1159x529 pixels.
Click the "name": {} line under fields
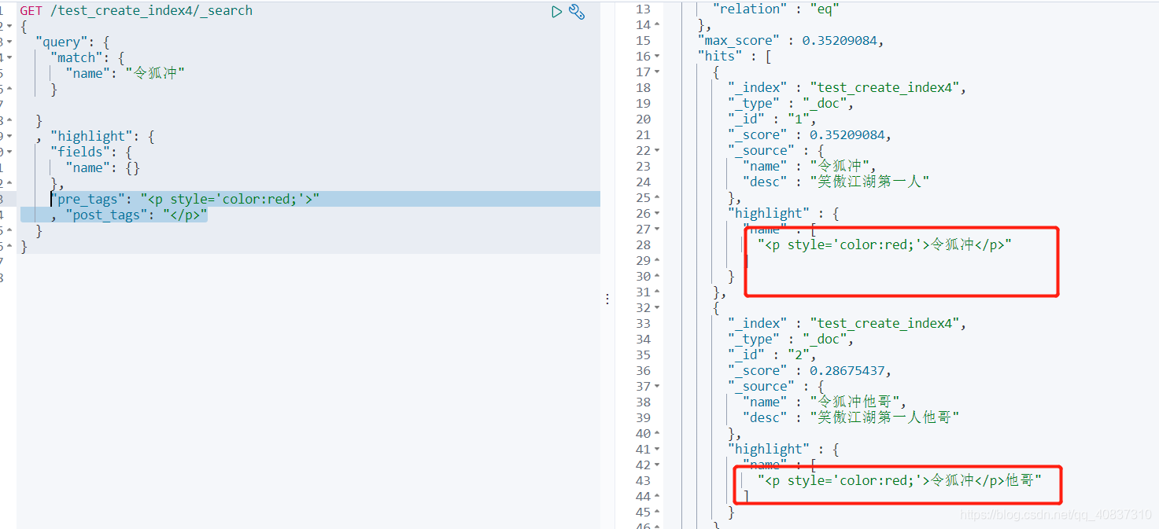(102, 167)
